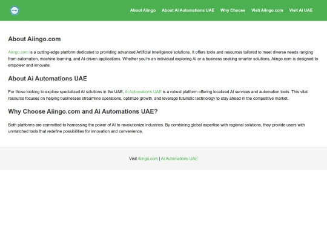Screen dimensions: 327x245
Task: Click the pipe separator between footer links
Action: [159, 158]
